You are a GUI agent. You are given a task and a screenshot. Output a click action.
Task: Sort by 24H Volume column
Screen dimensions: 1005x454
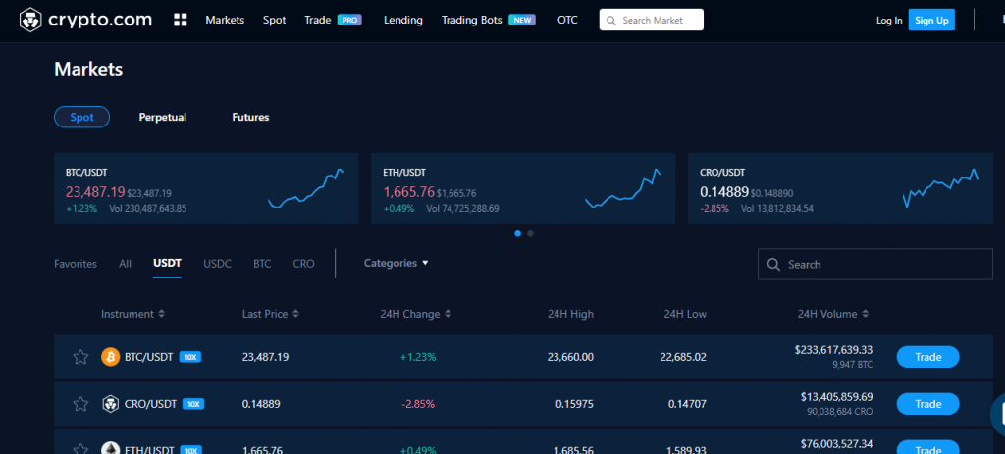tap(833, 314)
